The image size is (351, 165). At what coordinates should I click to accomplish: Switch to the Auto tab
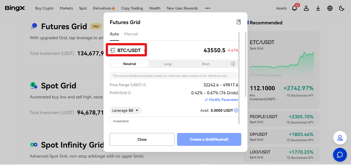114,34
